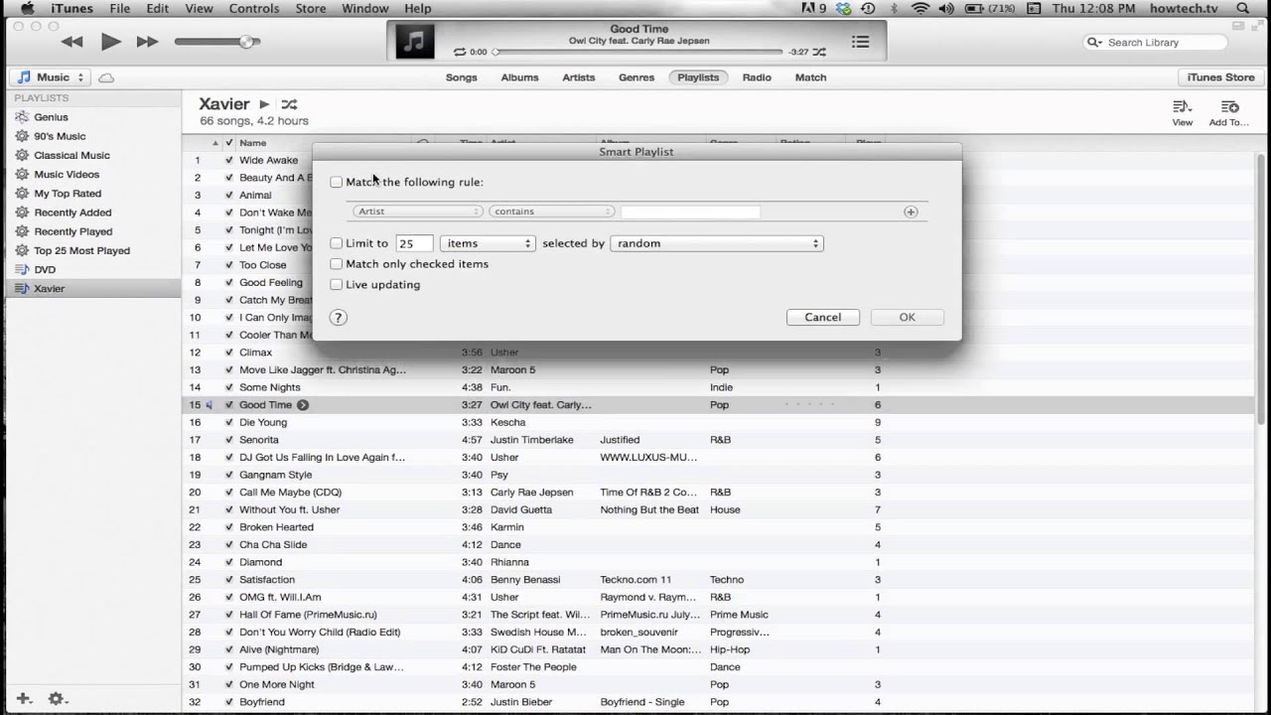Uncheck the Gangnam Style song checkbox
Image resolution: width=1271 pixels, height=715 pixels.
pos(229,475)
